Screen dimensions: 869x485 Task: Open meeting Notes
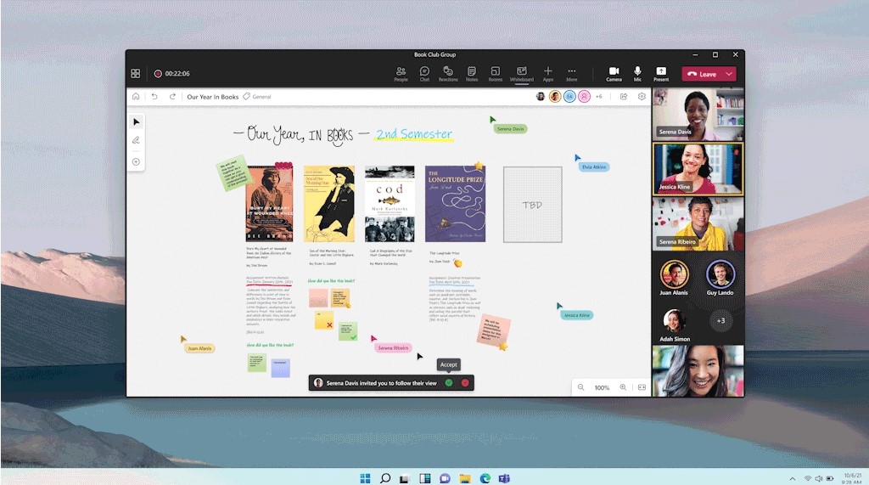472,74
